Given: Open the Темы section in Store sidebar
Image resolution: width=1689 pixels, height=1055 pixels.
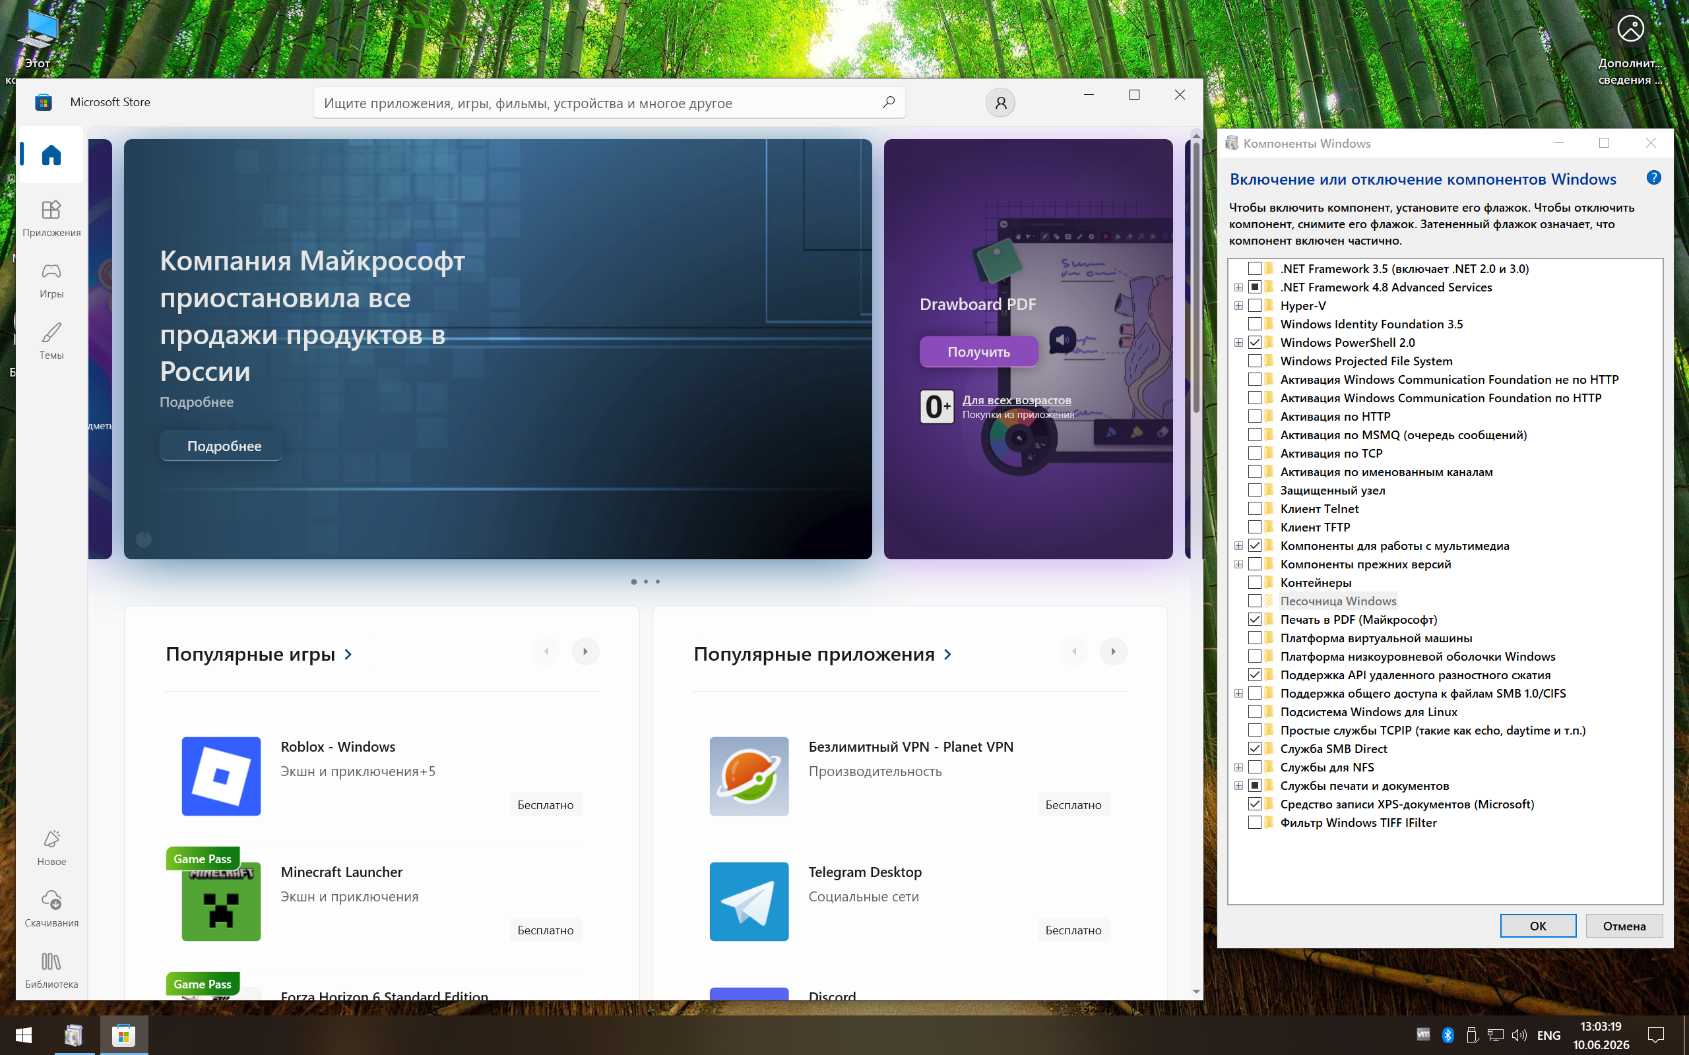Looking at the screenshot, I should 51,341.
